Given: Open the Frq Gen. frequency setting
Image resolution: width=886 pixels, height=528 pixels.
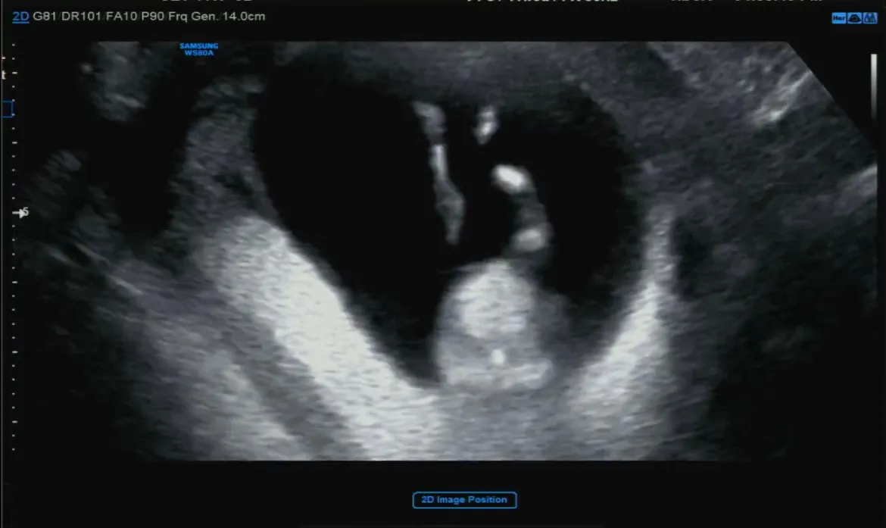Looking at the screenshot, I should 192,17.
